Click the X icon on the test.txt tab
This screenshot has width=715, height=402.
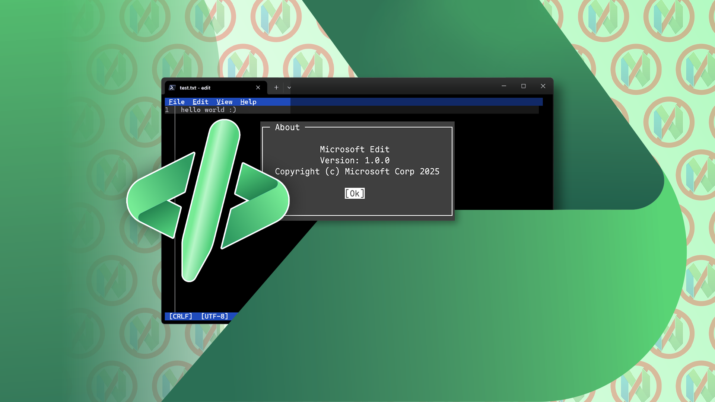point(258,87)
